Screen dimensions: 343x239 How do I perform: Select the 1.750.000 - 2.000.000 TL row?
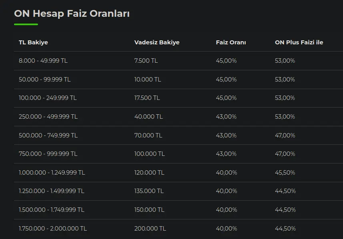tap(179, 229)
